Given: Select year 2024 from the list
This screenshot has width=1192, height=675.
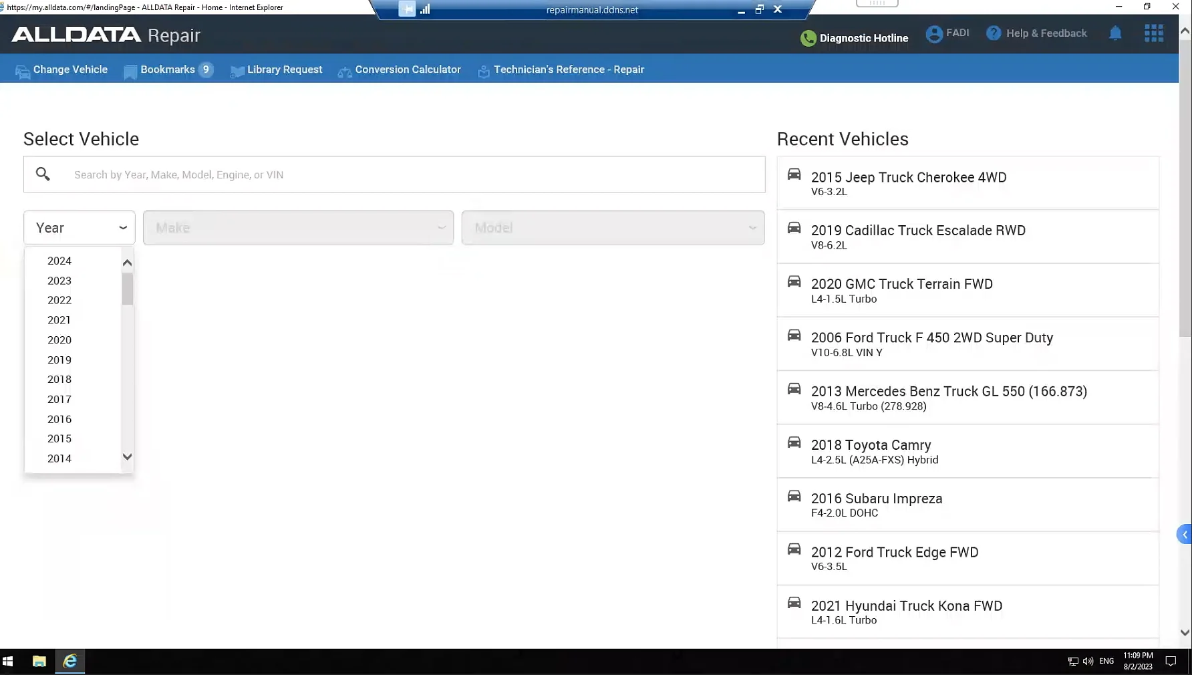Looking at the screenshot, I should pos(59,261).
